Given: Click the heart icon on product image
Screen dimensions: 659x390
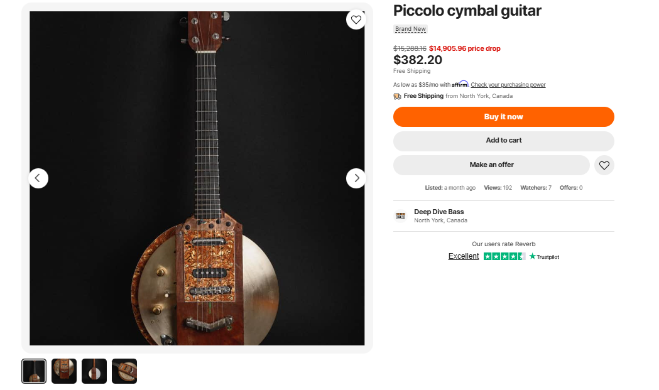Looking at the screenshot, I should tap(356, 19).
